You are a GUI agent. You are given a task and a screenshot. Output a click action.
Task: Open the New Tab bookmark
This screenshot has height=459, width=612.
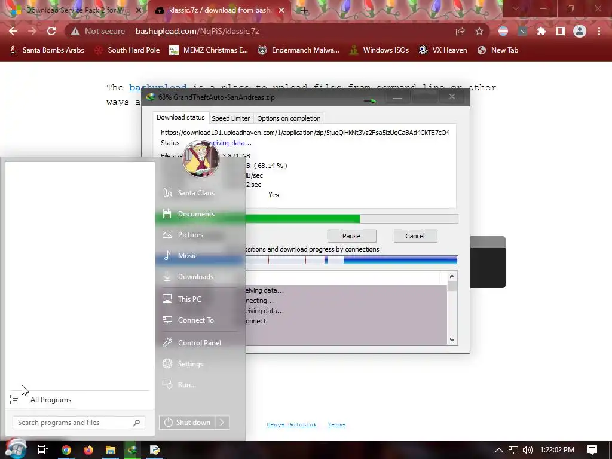498,50
